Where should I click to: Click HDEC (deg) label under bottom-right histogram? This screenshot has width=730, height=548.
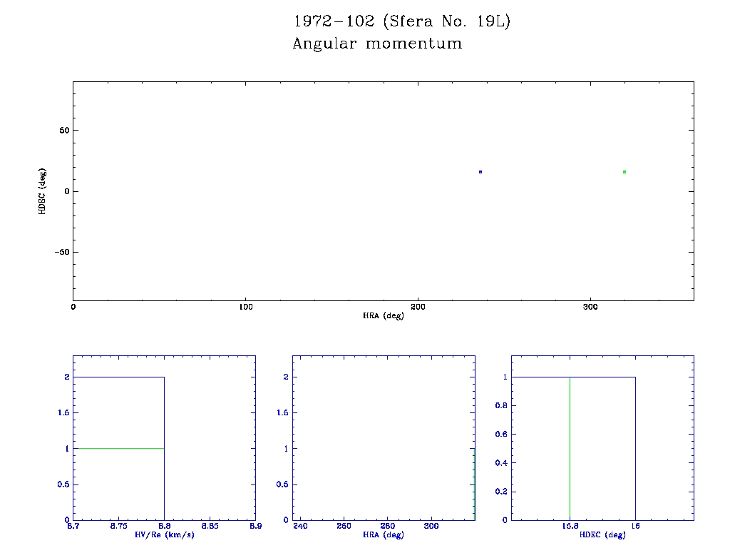click(603, 534)
